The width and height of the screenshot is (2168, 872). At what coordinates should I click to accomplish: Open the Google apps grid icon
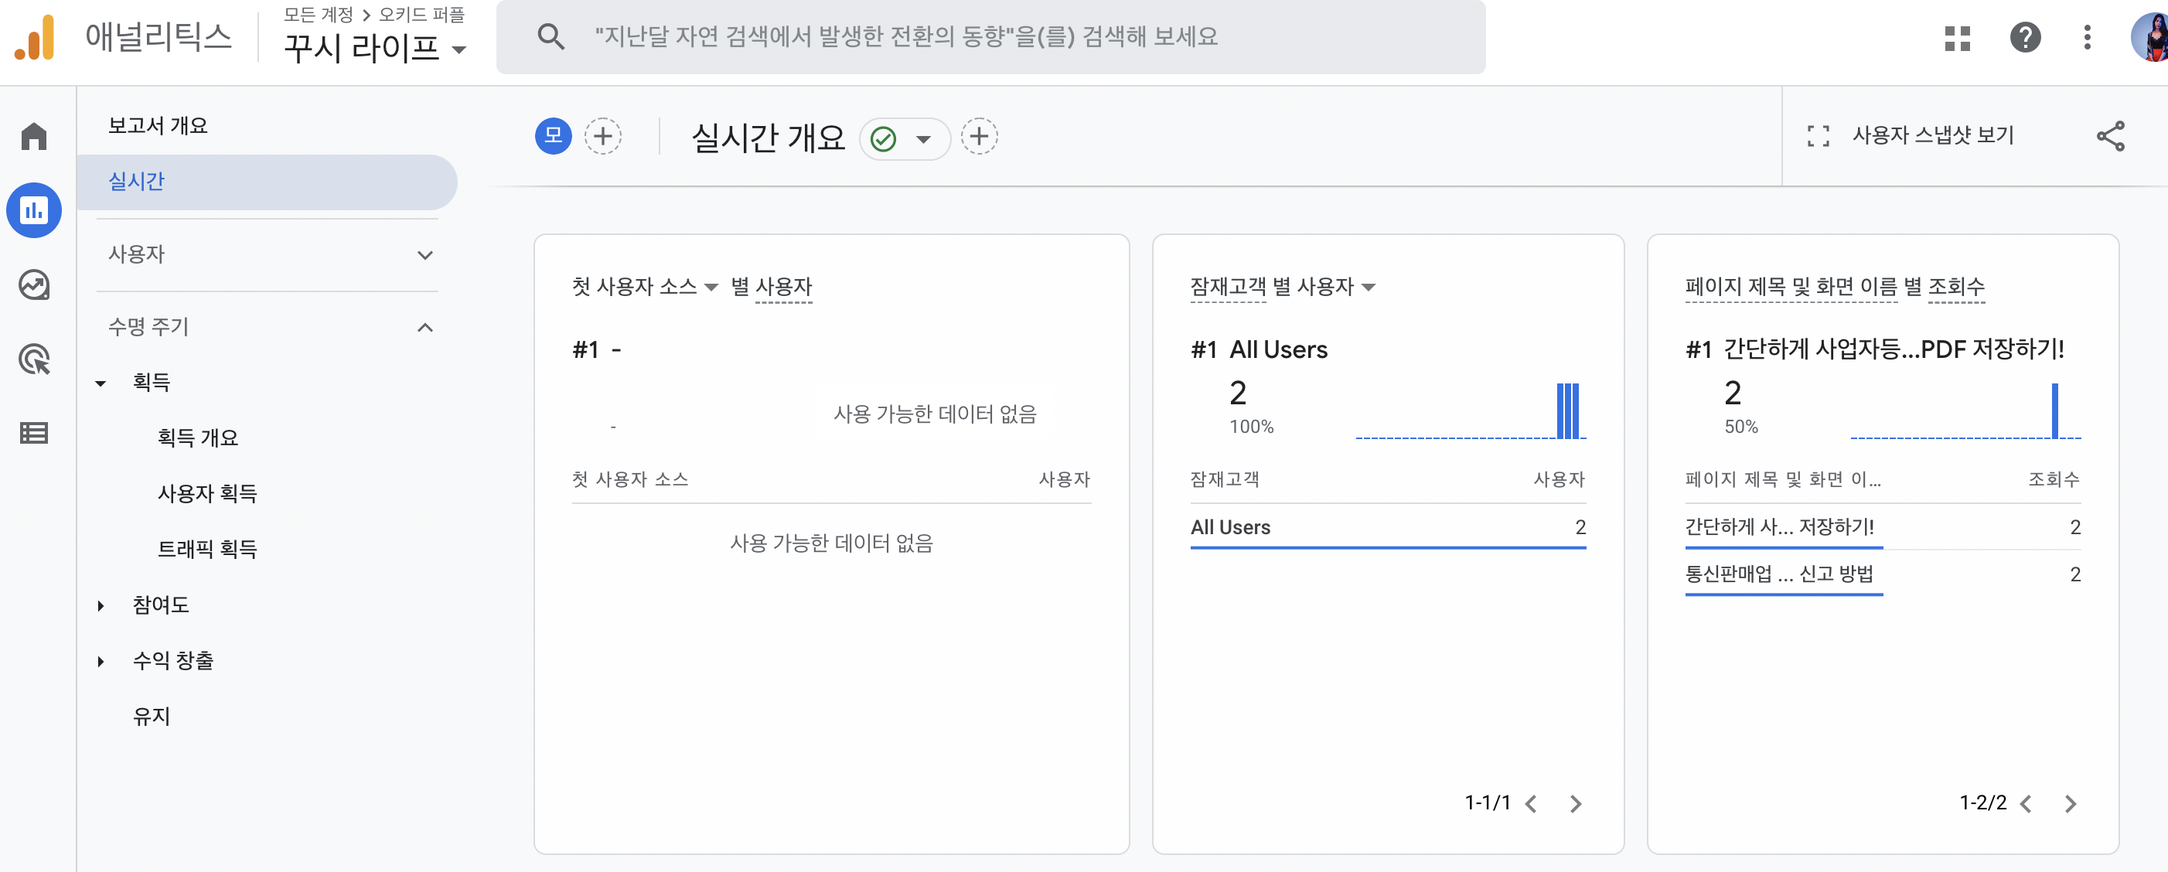[1958, 38]
